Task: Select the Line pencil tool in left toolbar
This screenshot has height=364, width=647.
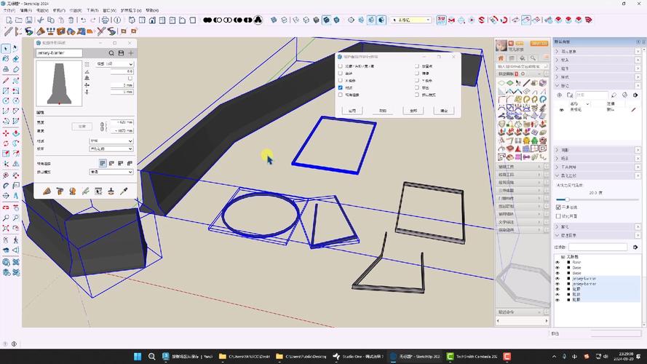Action: pyautogui.click(x=6, y=80)
